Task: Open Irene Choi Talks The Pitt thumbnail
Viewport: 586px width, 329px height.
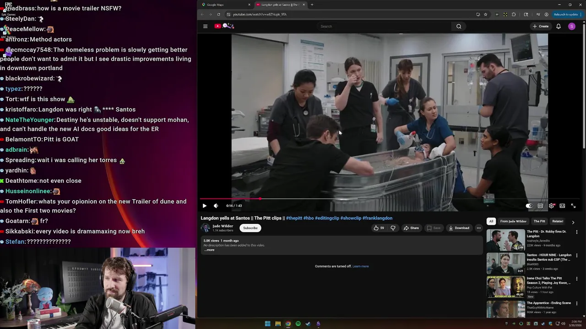Action: pos(505,287)
